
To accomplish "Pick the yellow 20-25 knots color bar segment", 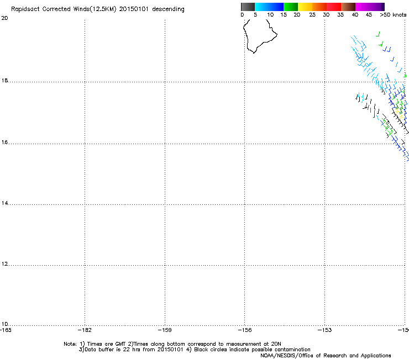I will [x=305, y=7].
